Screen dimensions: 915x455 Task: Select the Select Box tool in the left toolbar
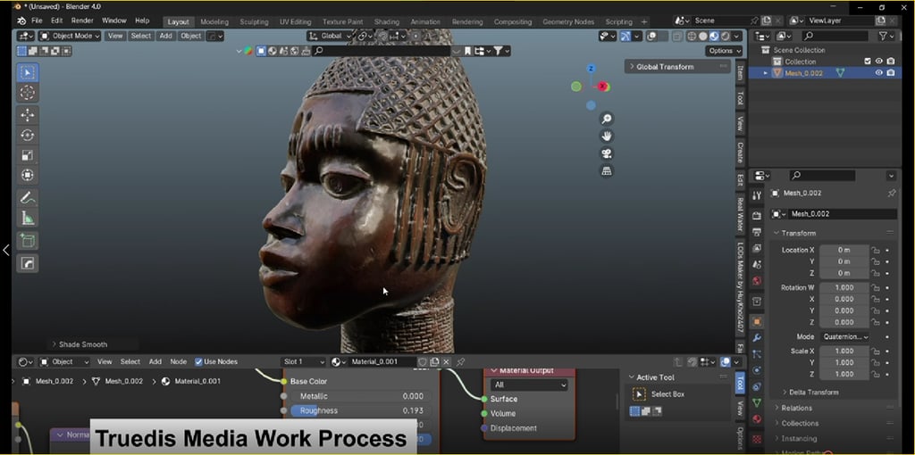tap(28, 72)
